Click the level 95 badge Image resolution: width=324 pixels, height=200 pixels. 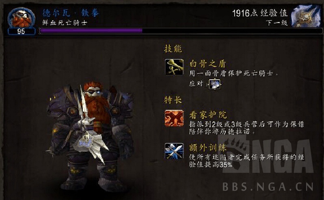click(x=22, y=32)
